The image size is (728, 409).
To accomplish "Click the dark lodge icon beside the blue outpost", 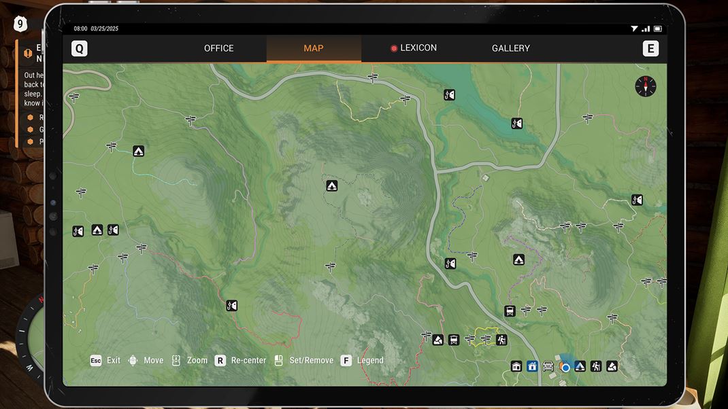I will (516, 366).
